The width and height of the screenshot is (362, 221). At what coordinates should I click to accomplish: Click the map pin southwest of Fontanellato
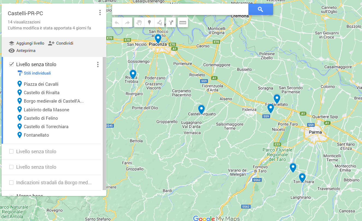pyautogui.click(x=270, y=108)
